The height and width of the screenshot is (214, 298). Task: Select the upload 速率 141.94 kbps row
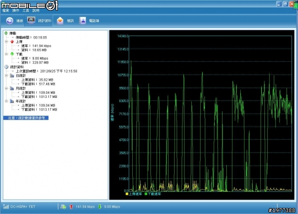(36, 46)
